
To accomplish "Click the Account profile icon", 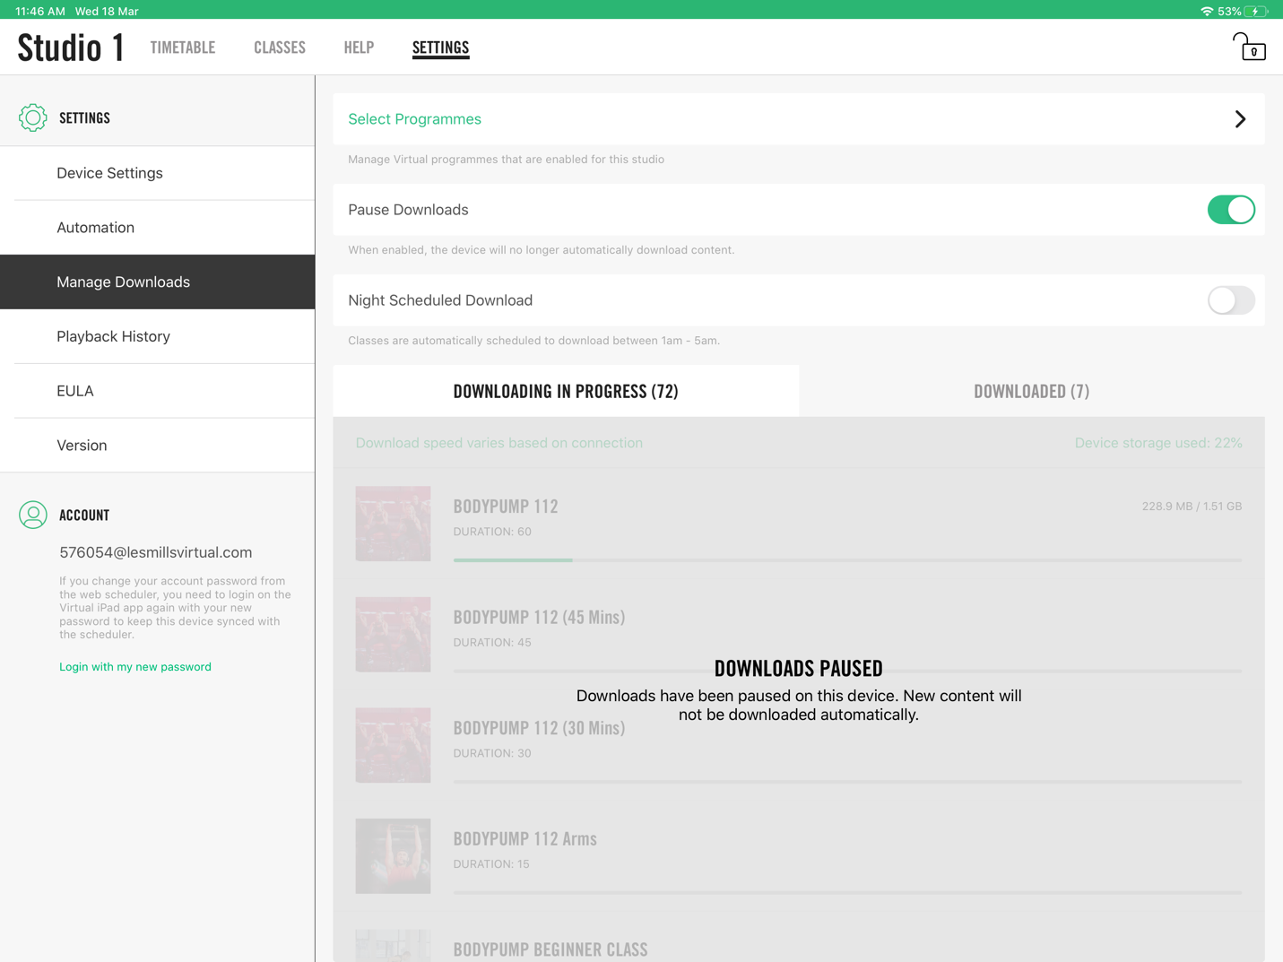I will click(33, 515).
